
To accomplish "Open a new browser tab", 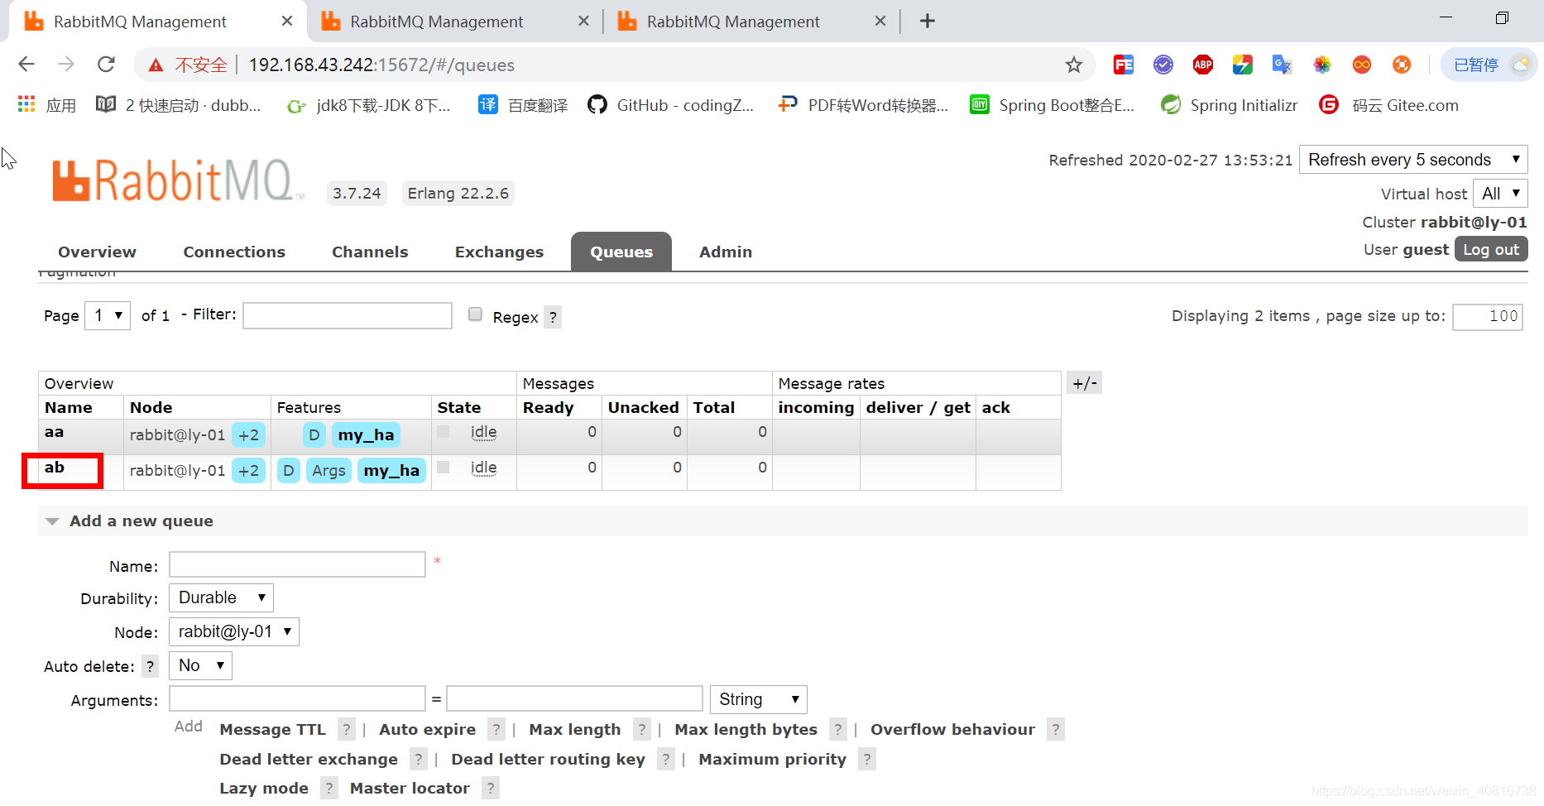I will pos(927,22).
